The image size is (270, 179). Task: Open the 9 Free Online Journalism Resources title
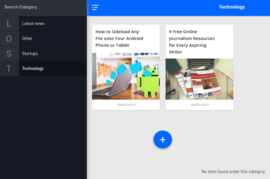coord(192,42)
